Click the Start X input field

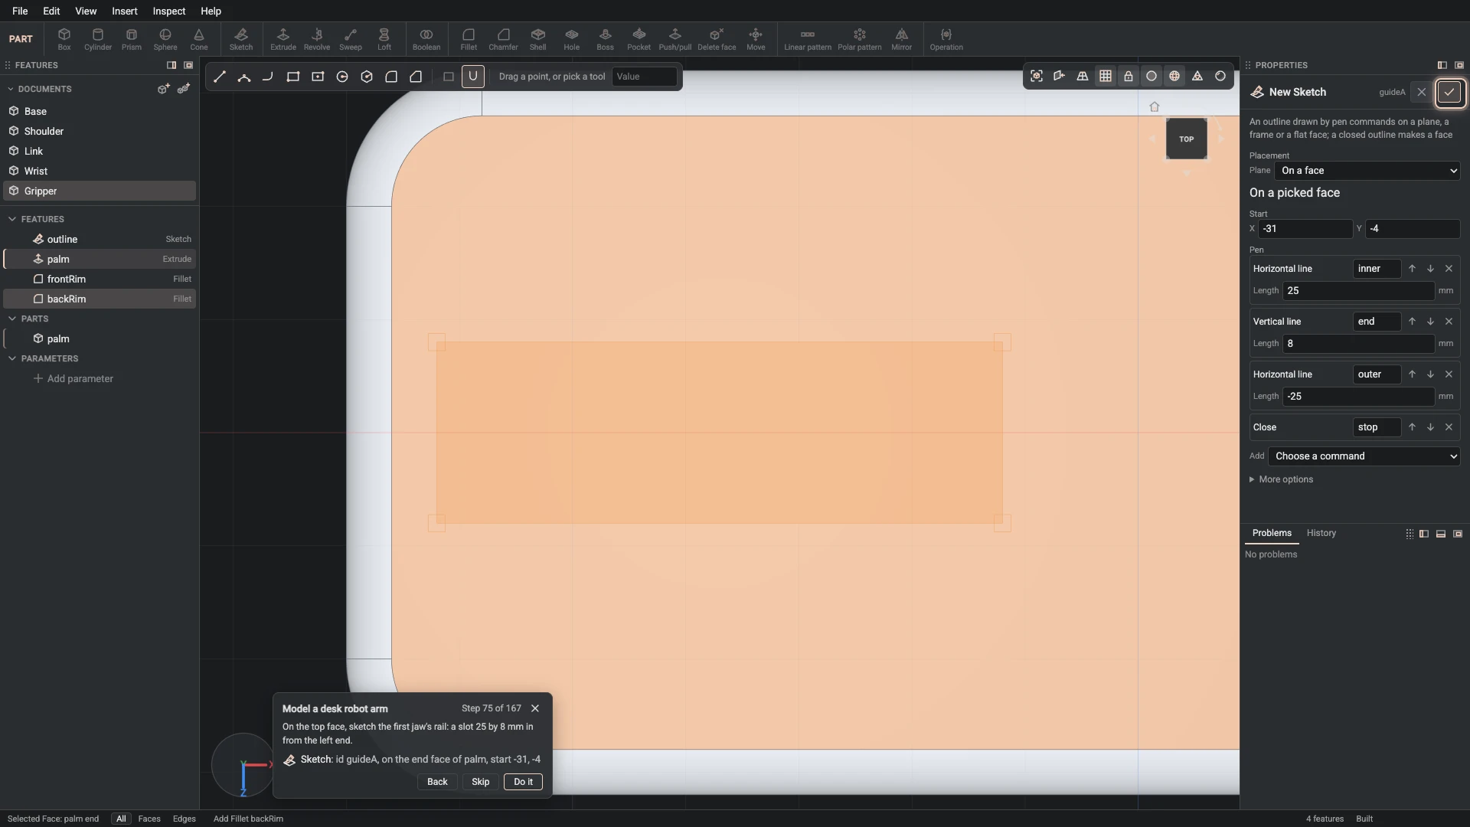coord(1306,229)
